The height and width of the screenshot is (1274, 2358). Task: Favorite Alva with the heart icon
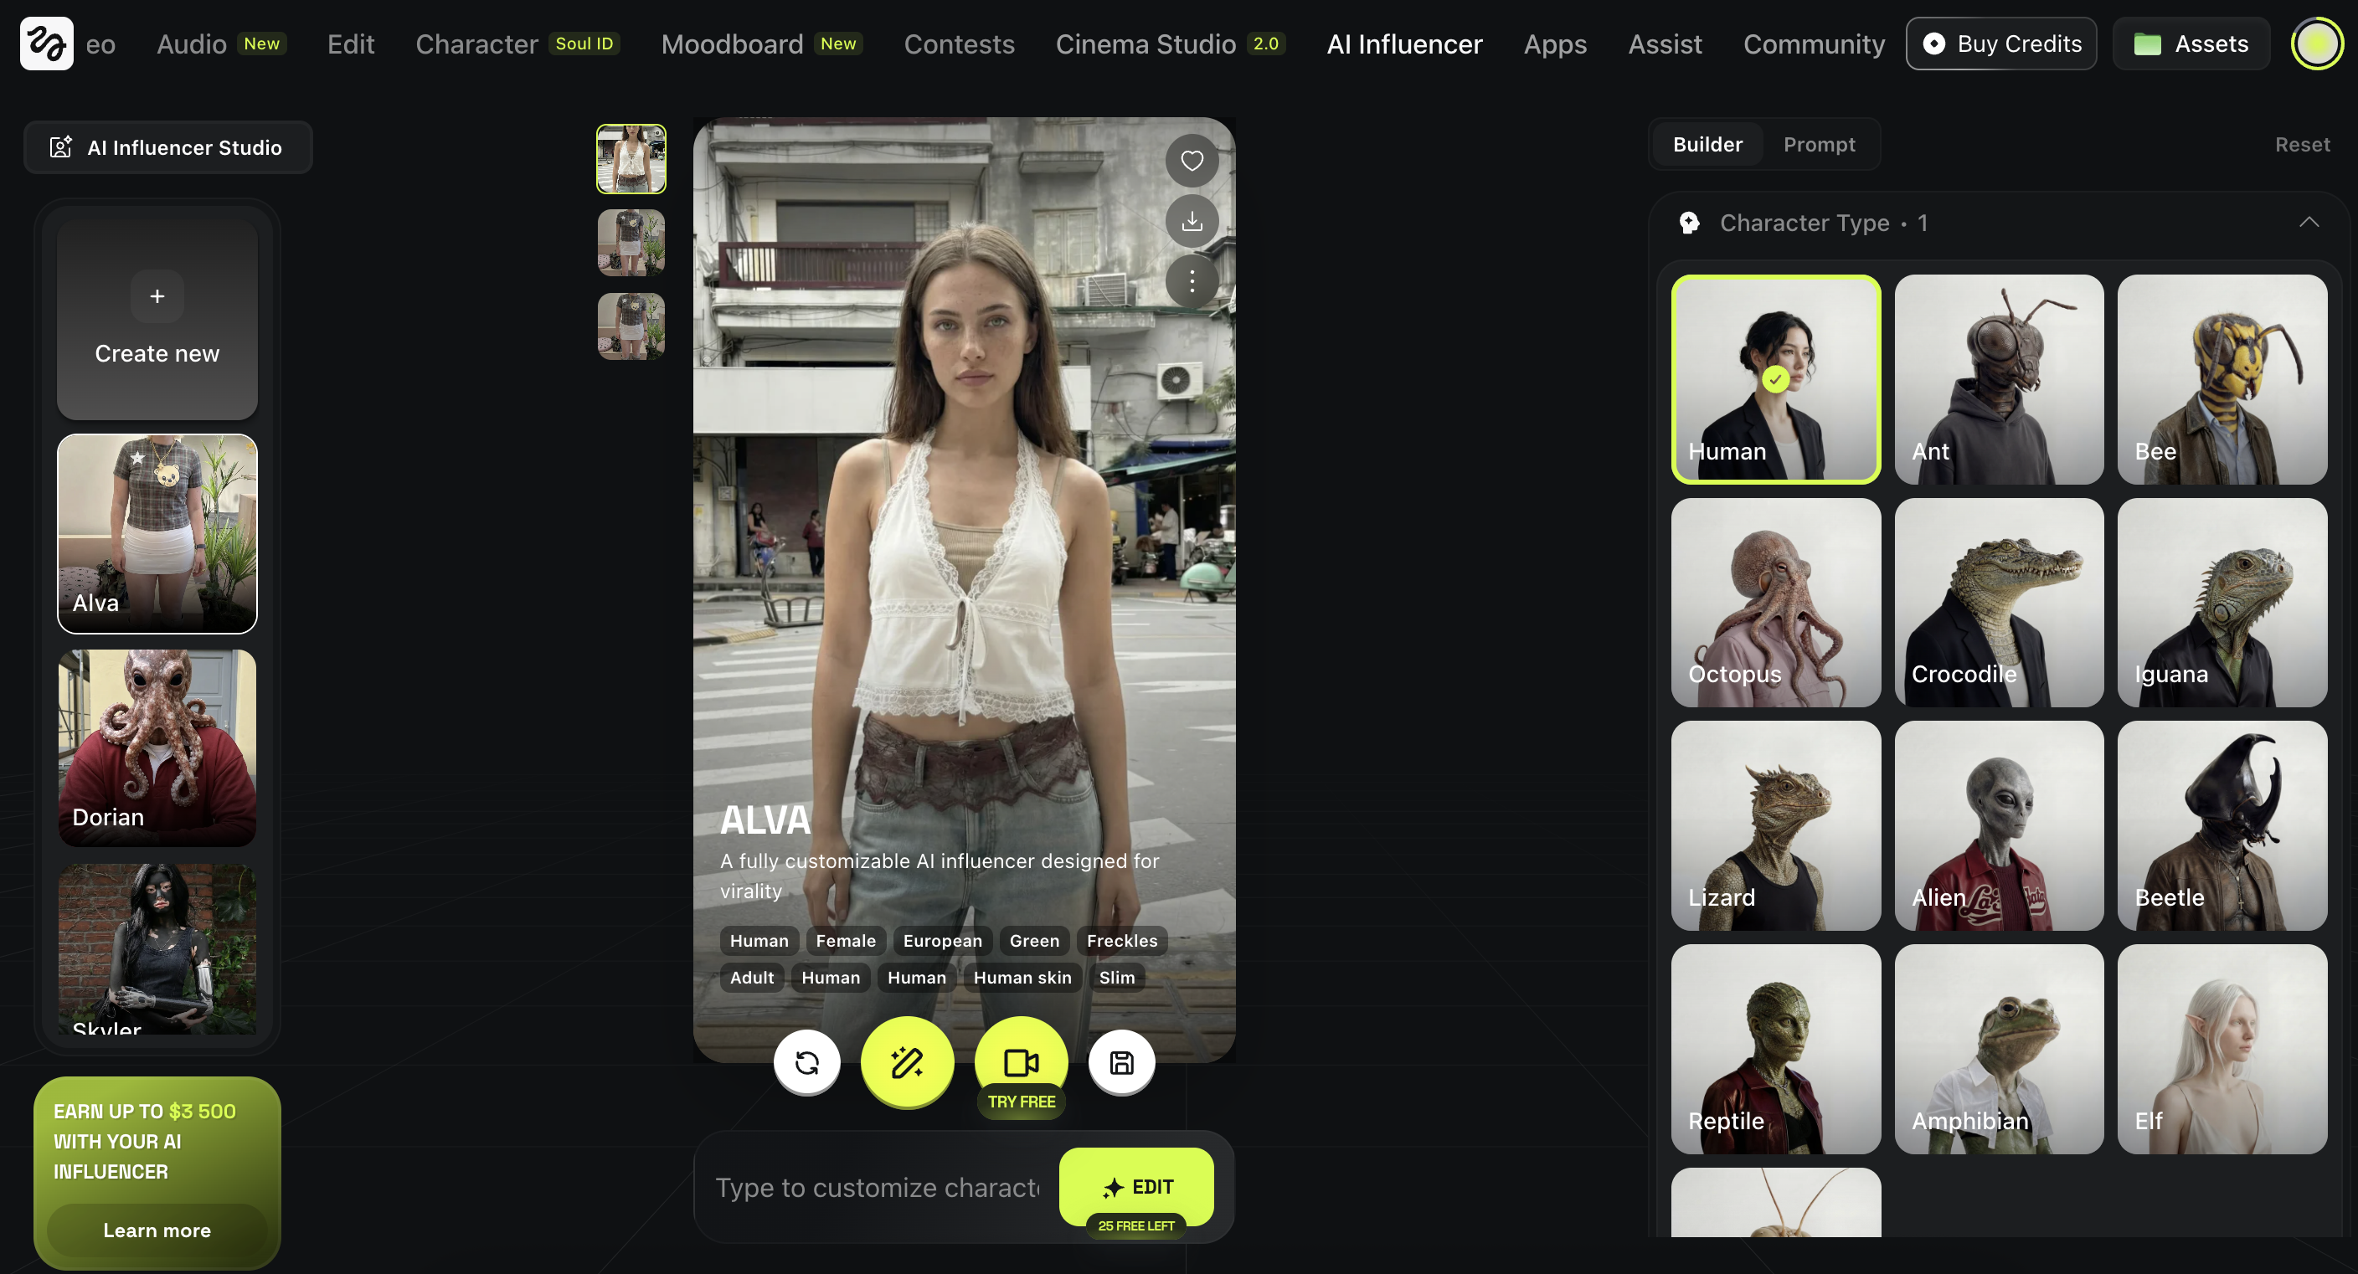point(1191,161)
